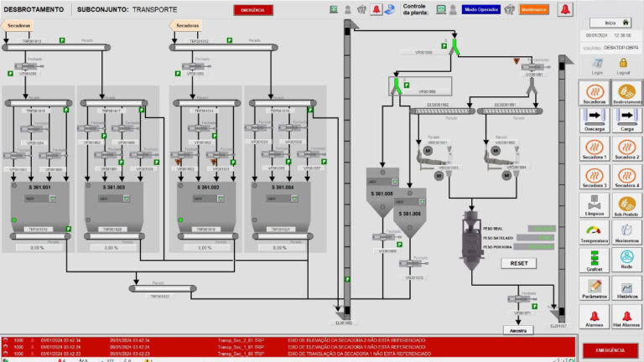Viewport: 644px width, 362px height.
Task: Open dropdown on hopper S 361.006
Action: (x=422, y=202)
